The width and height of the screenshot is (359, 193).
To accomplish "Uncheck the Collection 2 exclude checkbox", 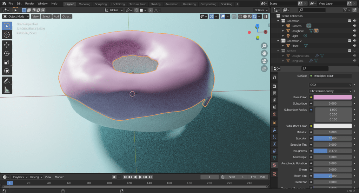I will [x=349, y=41].
